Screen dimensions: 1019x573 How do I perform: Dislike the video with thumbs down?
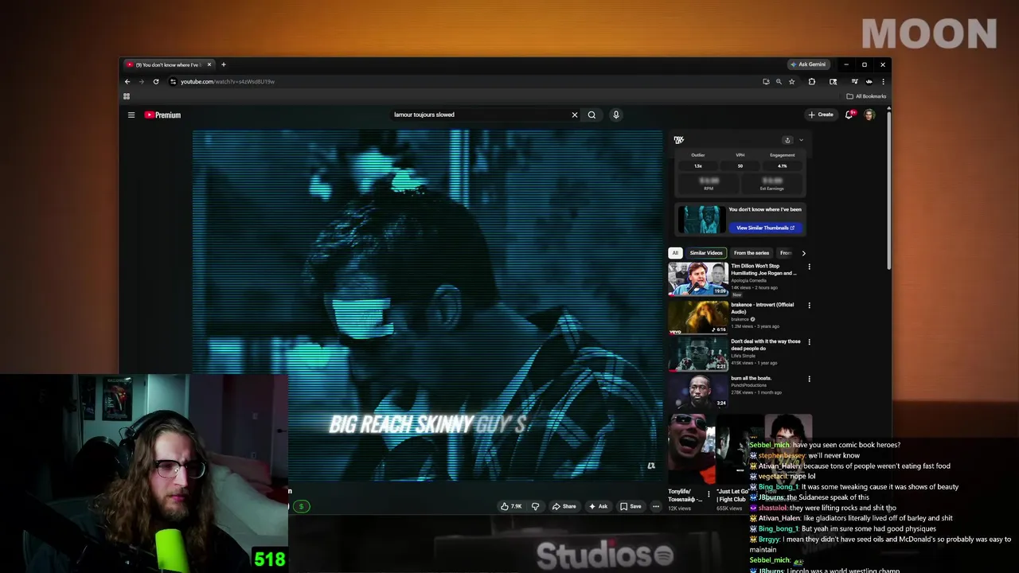(x=535, y=506)
